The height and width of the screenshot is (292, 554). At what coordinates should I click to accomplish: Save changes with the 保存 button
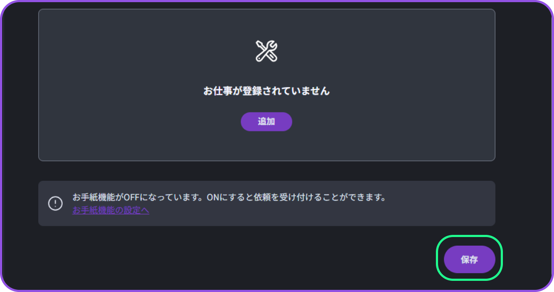click(x=469, y=259)
